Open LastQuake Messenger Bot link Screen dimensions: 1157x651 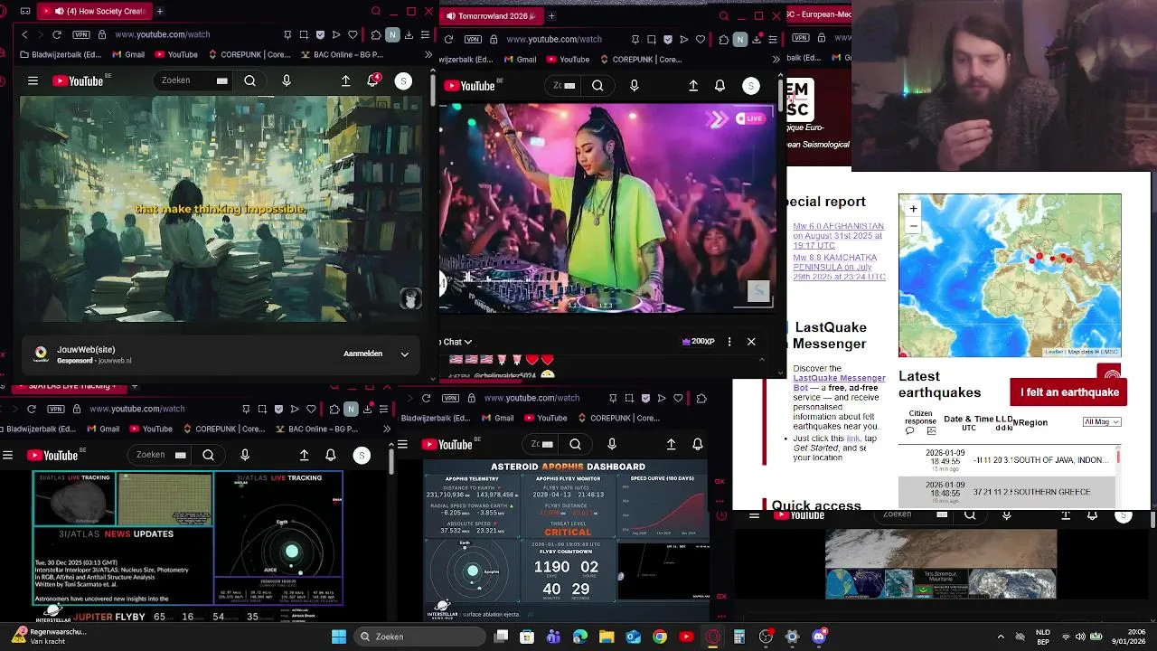[837, 382]
